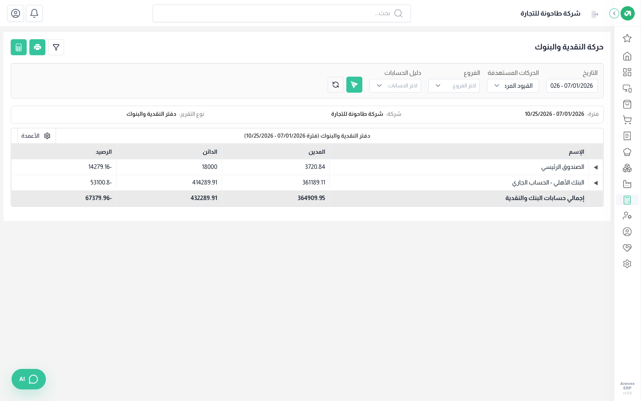Click the search box
Image resolution: width=641 pixels, height=401 pixels.
(x=282, y=13)
